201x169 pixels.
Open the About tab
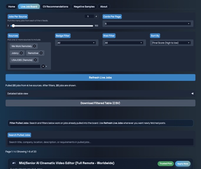point(104,6)
